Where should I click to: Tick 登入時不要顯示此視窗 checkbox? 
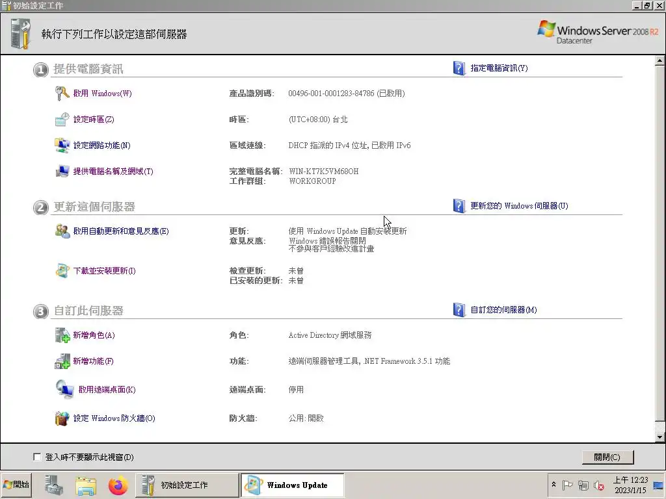pos(37,457)
